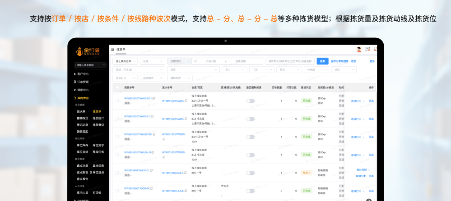
Task: Click the 金灯塔 lighthouse logo
Action: pyautogui.click(x=88, y=50)
